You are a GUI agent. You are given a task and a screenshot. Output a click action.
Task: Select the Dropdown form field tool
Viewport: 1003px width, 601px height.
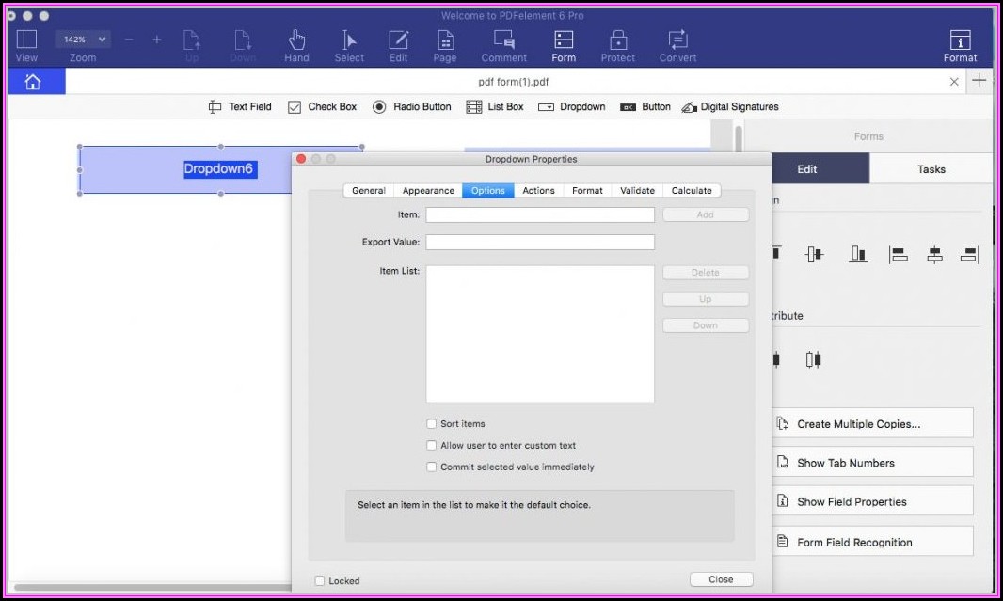tap(572, 107)
